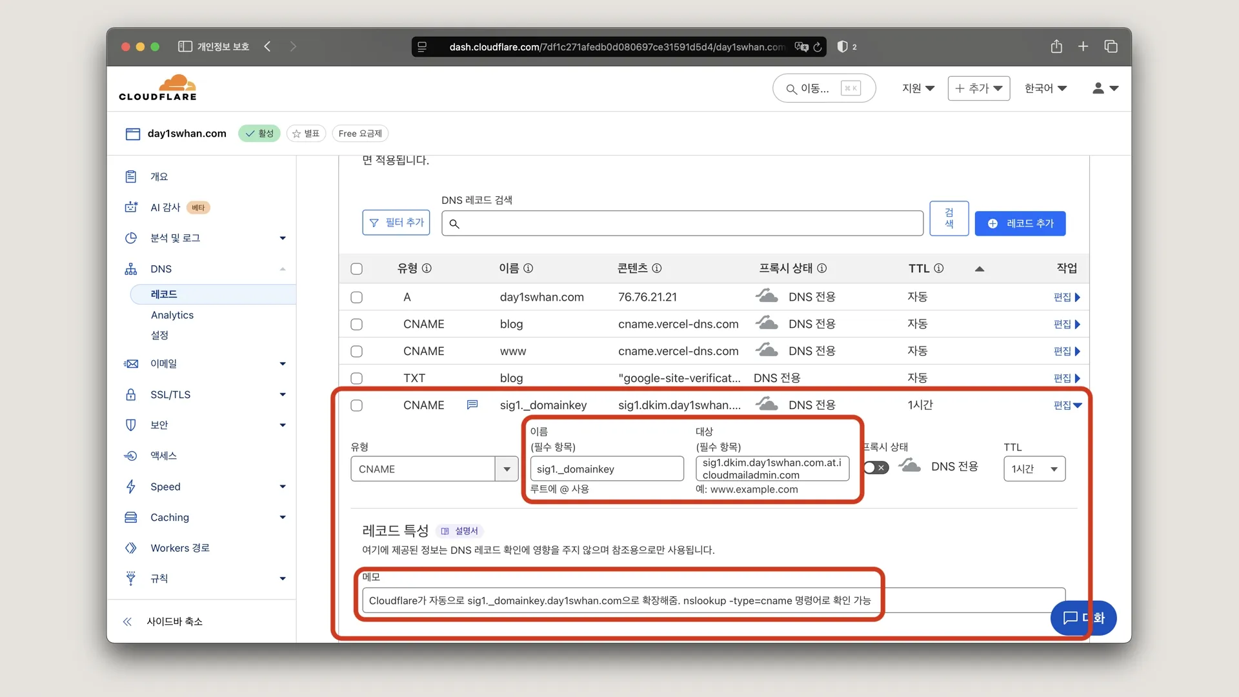The width and height of the screenshot is (1239, 697).
Task: Open the 이동... quick search box
Action: point(824,88)
